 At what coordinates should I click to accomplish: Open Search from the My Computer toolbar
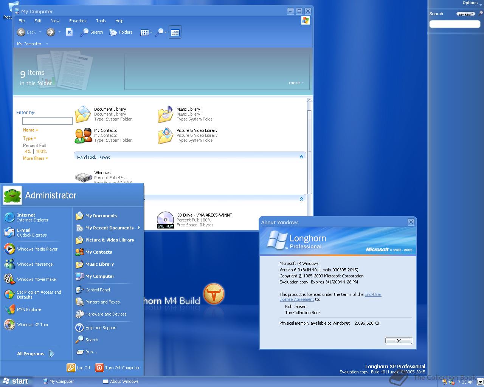click(92, 32)
